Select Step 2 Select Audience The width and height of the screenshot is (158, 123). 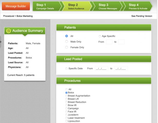click(x=77, y=6)
